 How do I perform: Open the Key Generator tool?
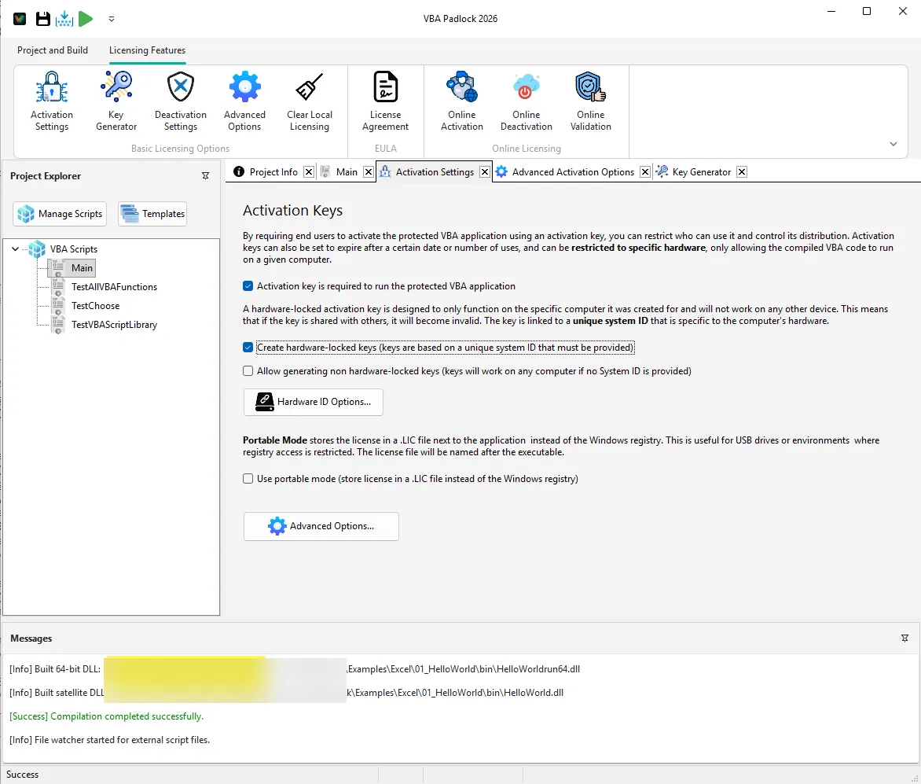[x=116, y=100]
